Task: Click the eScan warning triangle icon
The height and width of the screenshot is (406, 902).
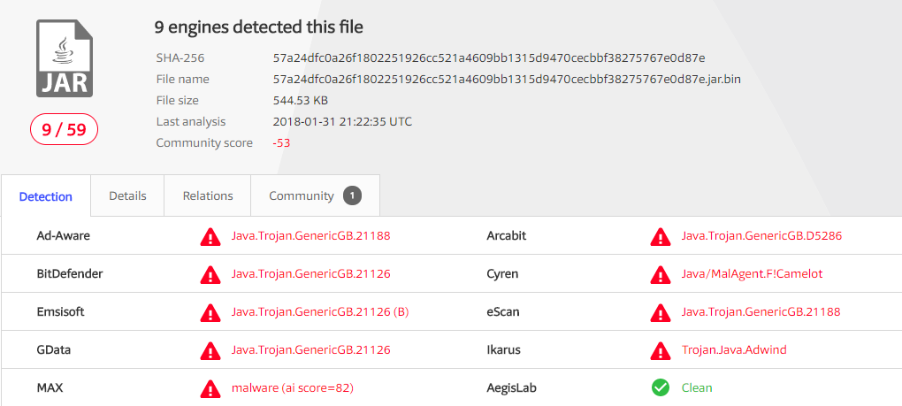Action: 661,312
